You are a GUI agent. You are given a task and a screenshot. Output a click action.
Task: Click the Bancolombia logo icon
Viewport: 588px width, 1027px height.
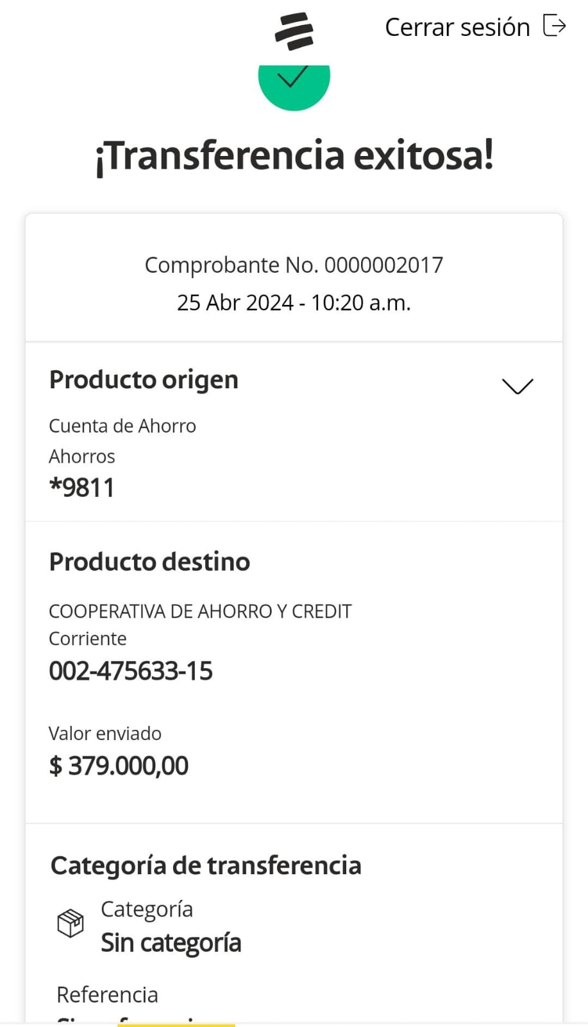[294, 31]
